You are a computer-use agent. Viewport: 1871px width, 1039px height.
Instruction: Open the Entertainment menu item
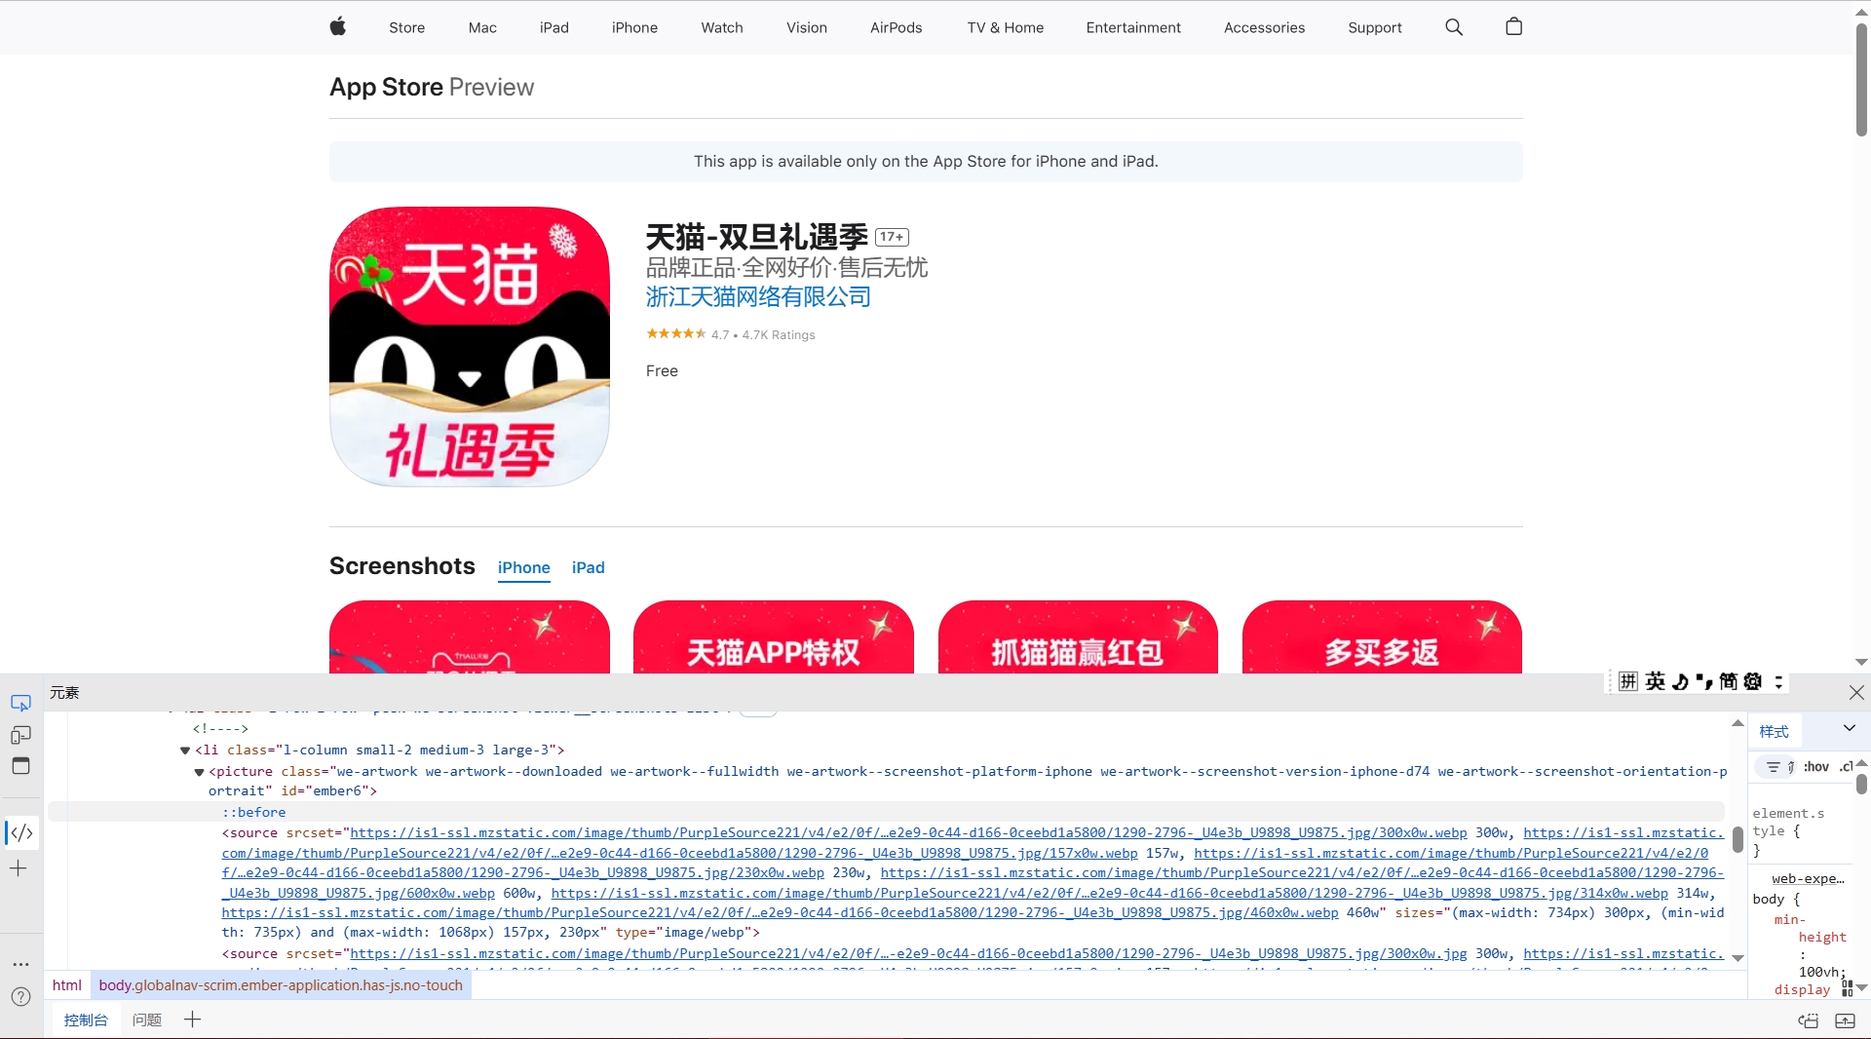click(x=1133, y=27)
